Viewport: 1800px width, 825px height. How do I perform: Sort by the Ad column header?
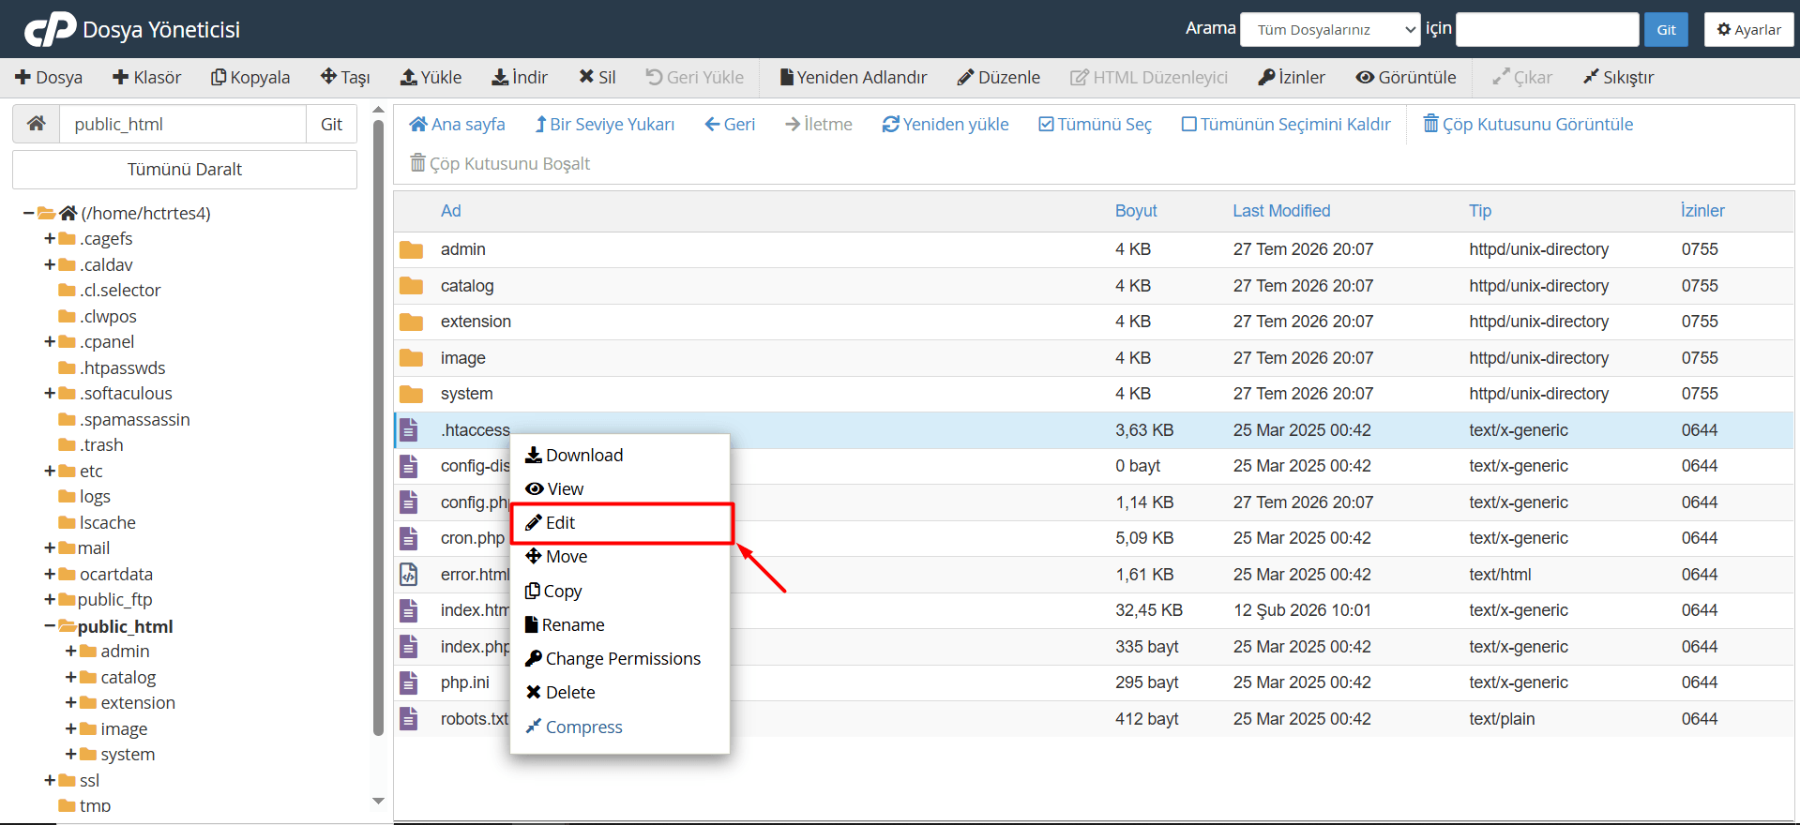tap(451, 211)
